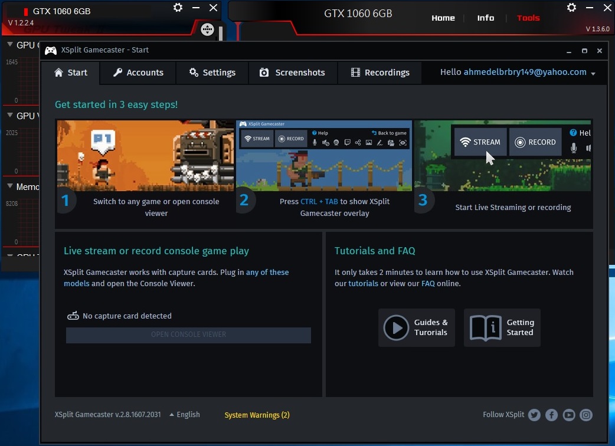Open XSplit's Instagram page icon
Viewport: 615px width, 446px height.
click(586, 415)
